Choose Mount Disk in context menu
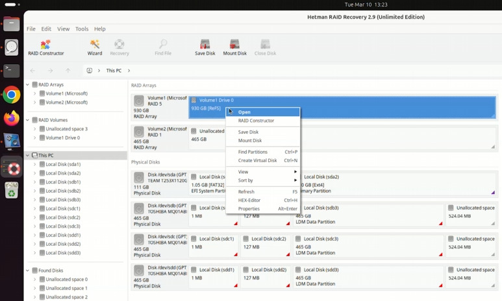Image resolution: width=502 pixels, height=301 pixels. point(263,140)
